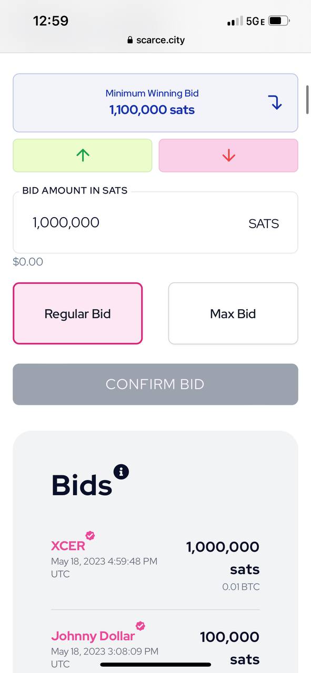Open Johnny Dollar bidder profile link
This screenshot has height=673, width=311.
pos(93,636)
